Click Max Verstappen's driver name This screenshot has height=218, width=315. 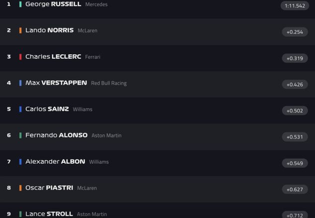(x=56, y=83)
